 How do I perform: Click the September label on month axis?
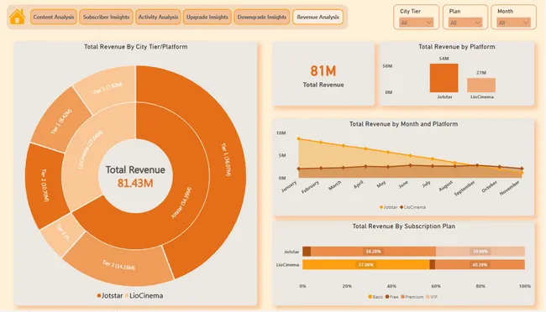[465, 188]
